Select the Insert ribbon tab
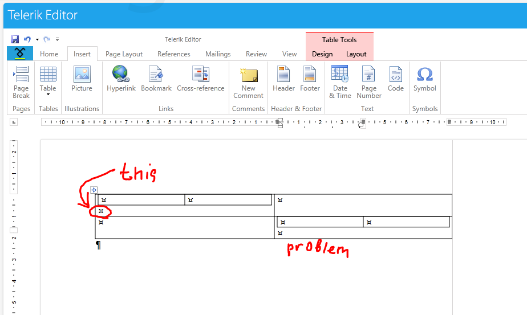 (x=82, y=54)
